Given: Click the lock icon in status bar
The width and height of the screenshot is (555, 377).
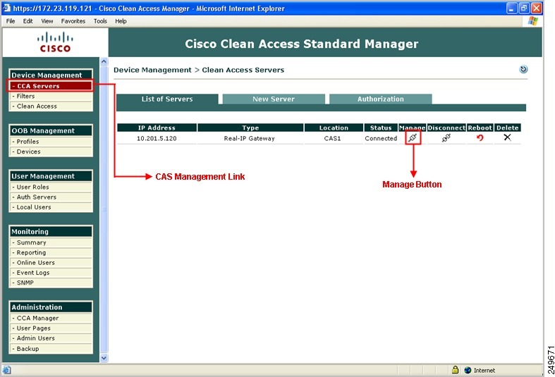Looking at the screenshot, I should click(x=455, y=370).
